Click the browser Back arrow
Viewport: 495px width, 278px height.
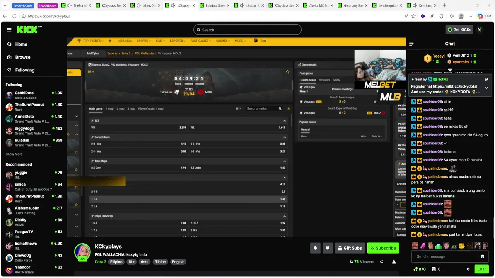pos(5,16)
